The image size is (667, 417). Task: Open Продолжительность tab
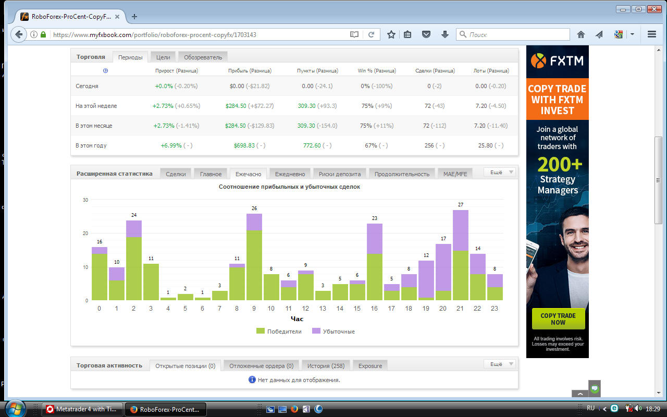coord(402,174)
